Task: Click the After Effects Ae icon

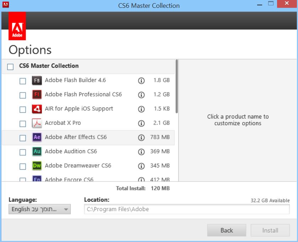Action: (37, 137)
